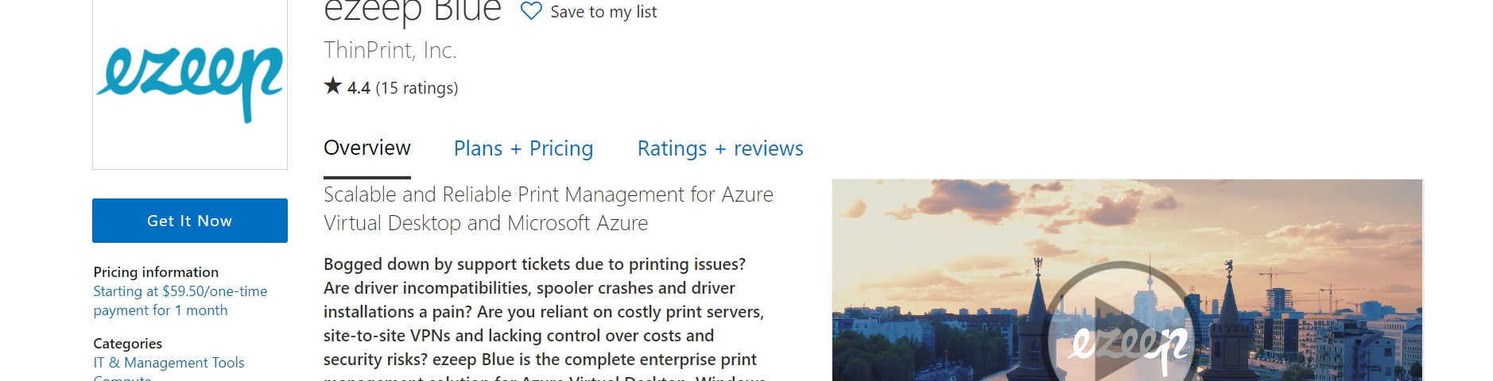Click the ThinPrint, Inc. publisher name
The image size is (1493, 381).
tap(390, 50)
